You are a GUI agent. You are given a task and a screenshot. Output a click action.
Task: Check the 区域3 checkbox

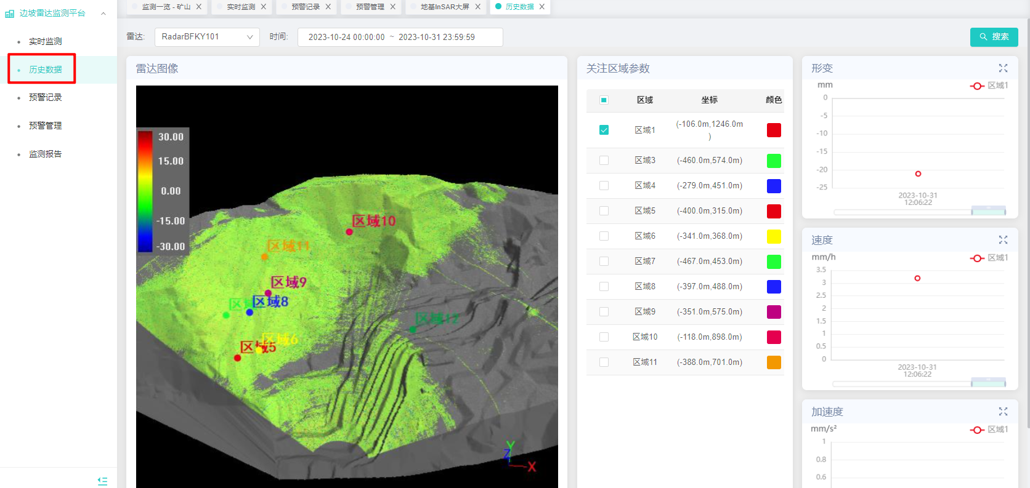tap(604, 161)
